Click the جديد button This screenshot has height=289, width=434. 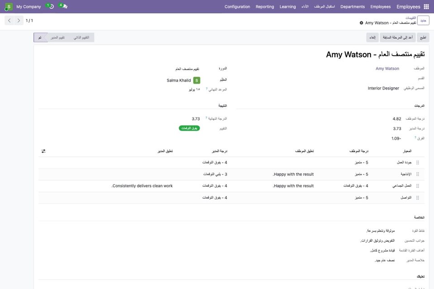(423, 20)
